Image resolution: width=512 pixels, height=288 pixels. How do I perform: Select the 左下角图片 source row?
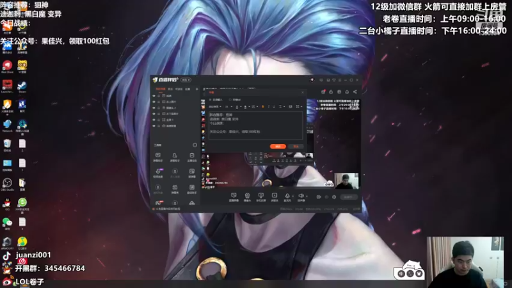coord(175,114)
